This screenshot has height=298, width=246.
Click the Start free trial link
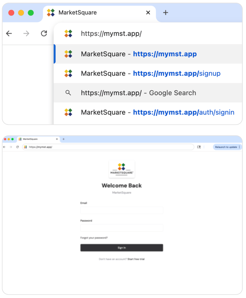point(136,259)
